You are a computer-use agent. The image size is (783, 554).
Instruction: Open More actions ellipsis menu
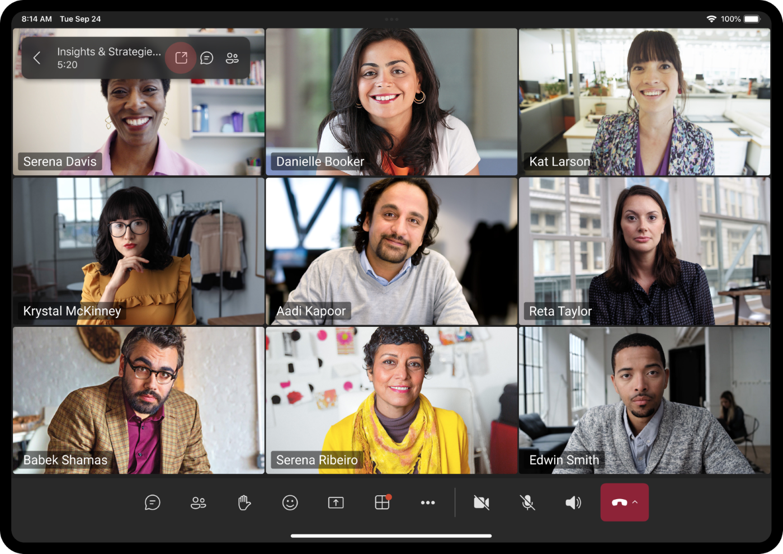tap(428, 503)
